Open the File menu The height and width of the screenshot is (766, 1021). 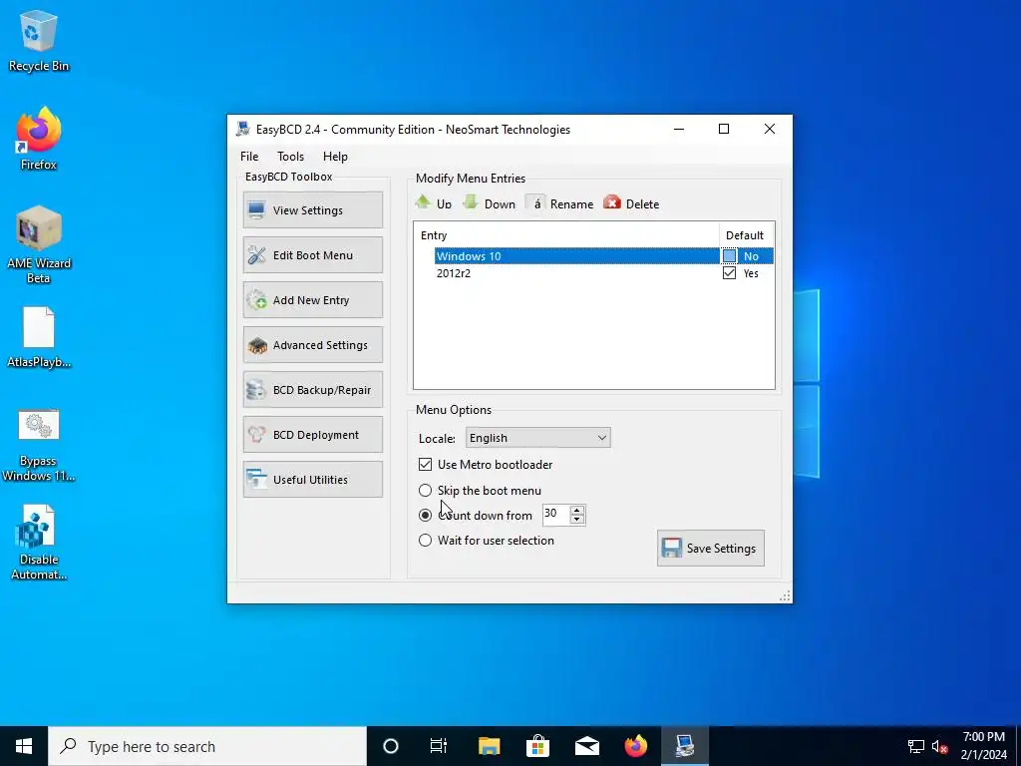click(x=249, y=157)
